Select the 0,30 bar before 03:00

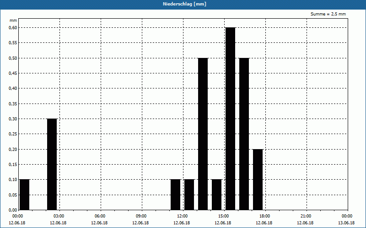click(52, 164)
